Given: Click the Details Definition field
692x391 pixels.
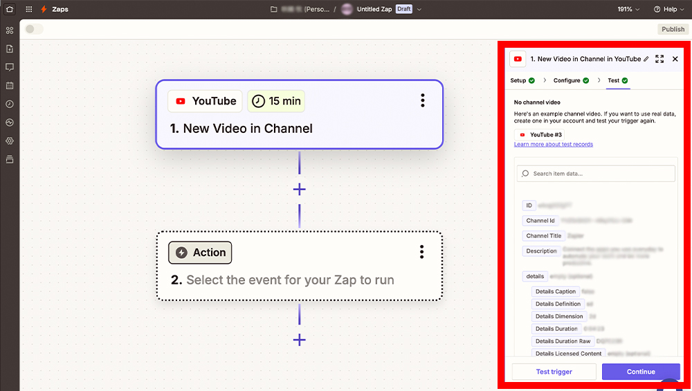Looking at the screenshot, I should pyautogui.click(x=558, y=304).
